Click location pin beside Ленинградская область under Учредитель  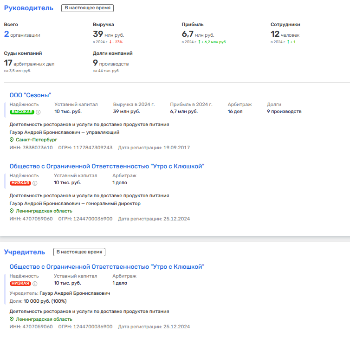click(12, 319)
